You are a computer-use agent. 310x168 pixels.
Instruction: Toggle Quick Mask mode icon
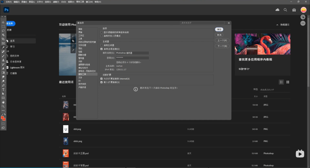[3, 124]
